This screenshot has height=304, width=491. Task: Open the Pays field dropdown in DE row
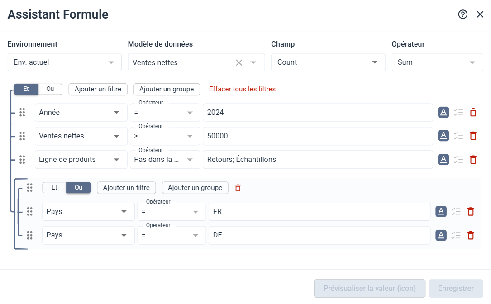88,235
